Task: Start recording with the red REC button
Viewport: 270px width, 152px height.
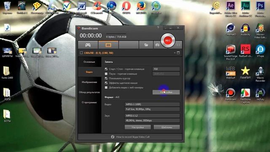Action: point(168,41)
